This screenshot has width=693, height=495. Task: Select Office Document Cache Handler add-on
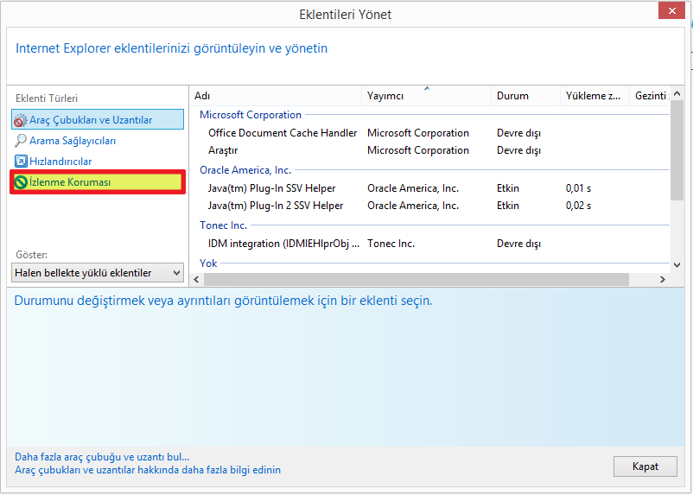(x=283, y=133)
